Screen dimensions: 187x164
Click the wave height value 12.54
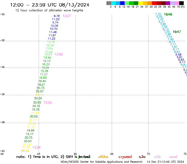click(50, 45)
